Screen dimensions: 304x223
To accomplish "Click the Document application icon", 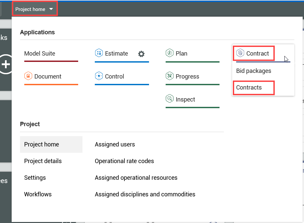I will coord(28,76).
